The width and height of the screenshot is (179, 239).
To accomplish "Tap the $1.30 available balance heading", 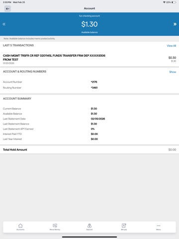I will 89,24.
